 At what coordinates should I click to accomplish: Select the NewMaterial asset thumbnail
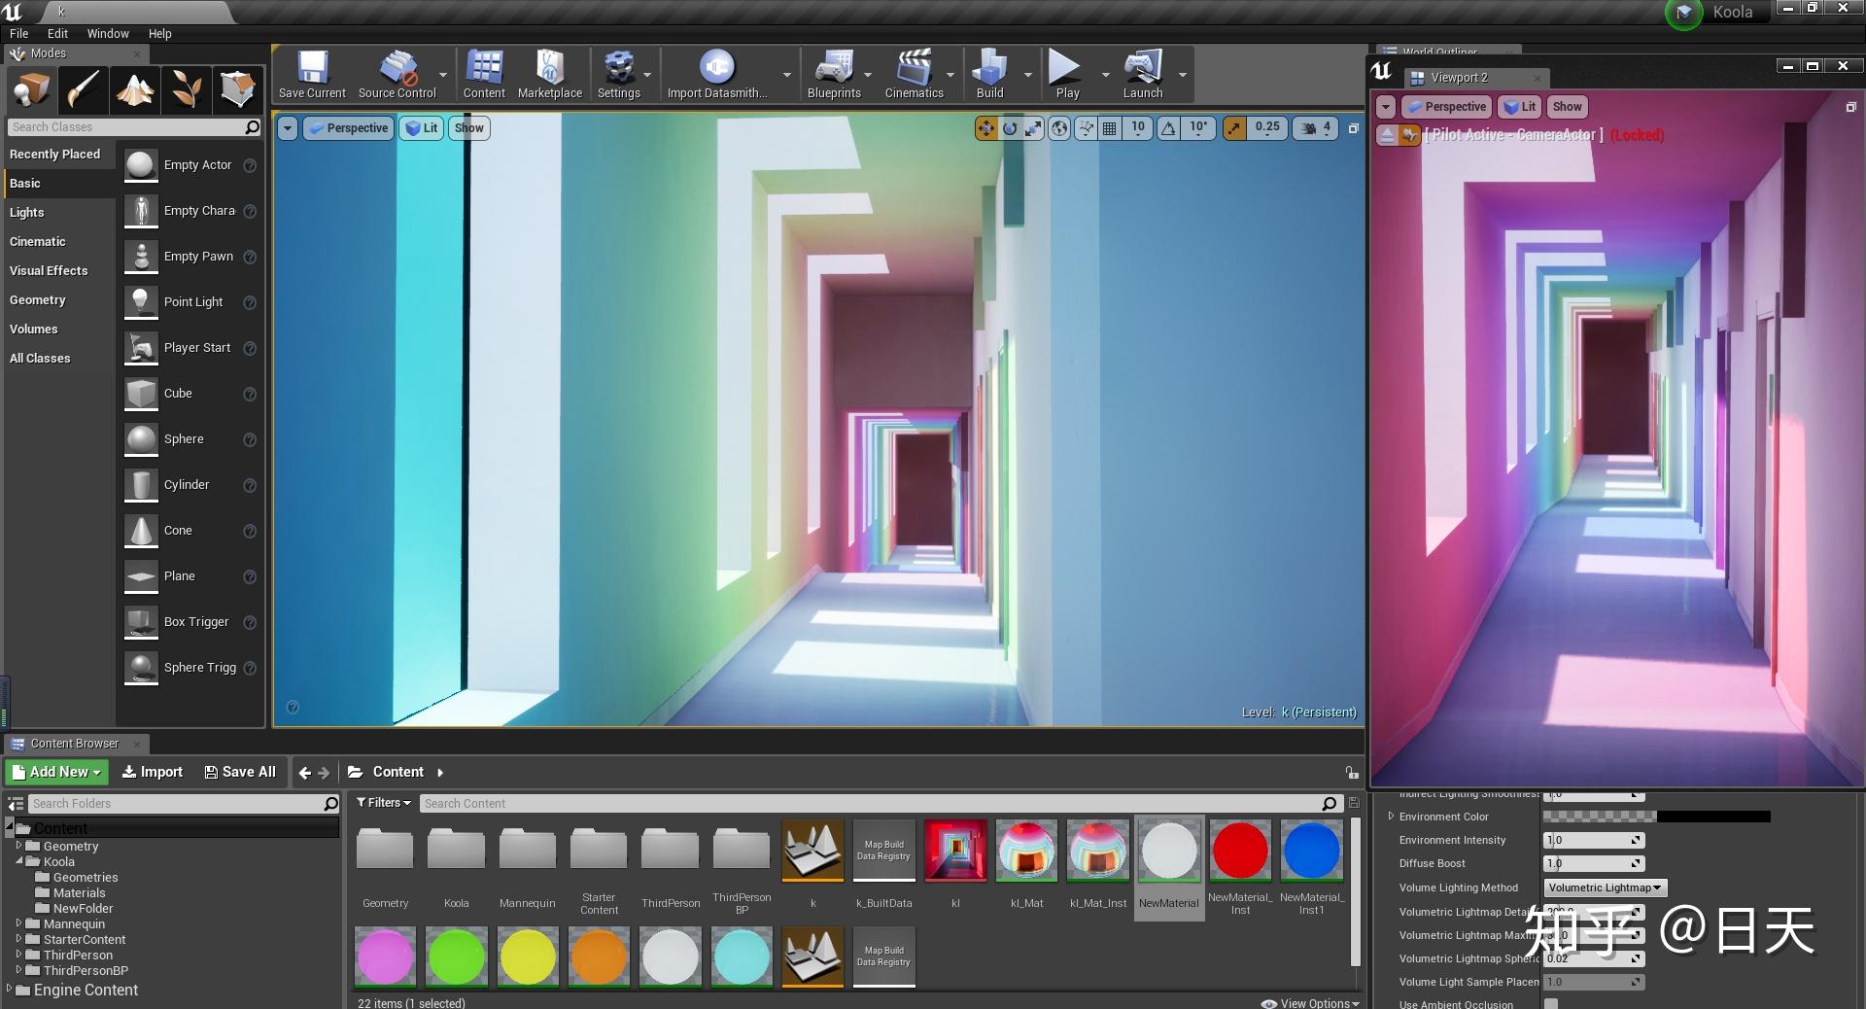point(1169,851)
